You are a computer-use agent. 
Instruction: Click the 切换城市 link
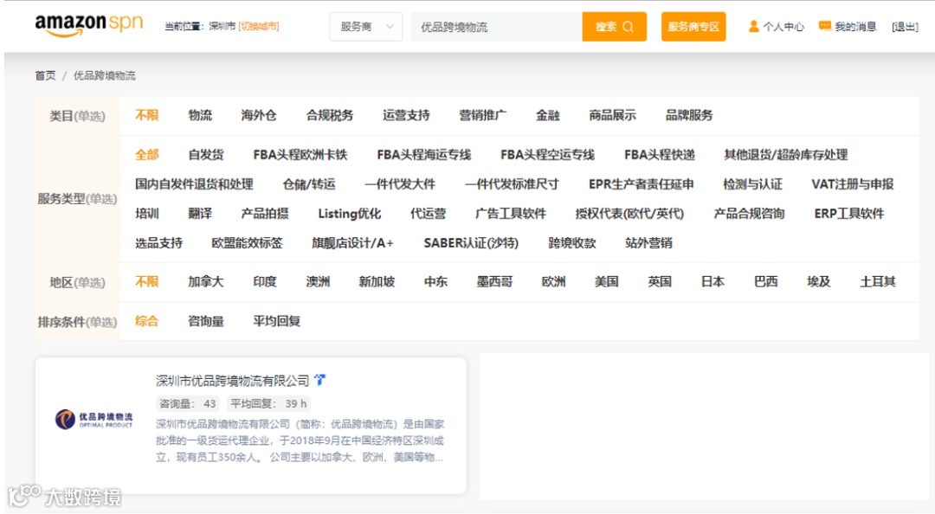point(259,26)
